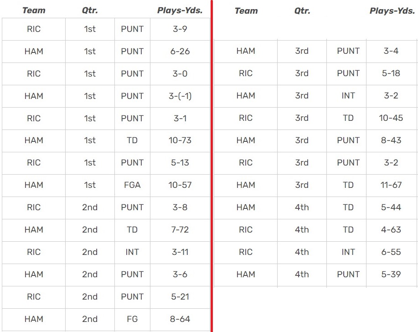Screen dimensions: 418x332
Task: Select the 5-39 plays-yards cell
Action: (391, 275)
